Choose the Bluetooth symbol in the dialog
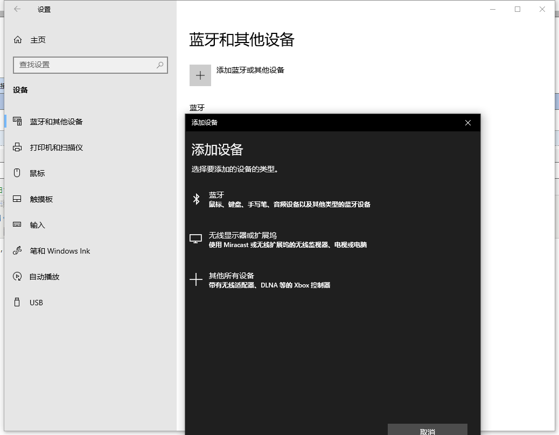Screen dimensions: 559x435 (x=196, y=199)
